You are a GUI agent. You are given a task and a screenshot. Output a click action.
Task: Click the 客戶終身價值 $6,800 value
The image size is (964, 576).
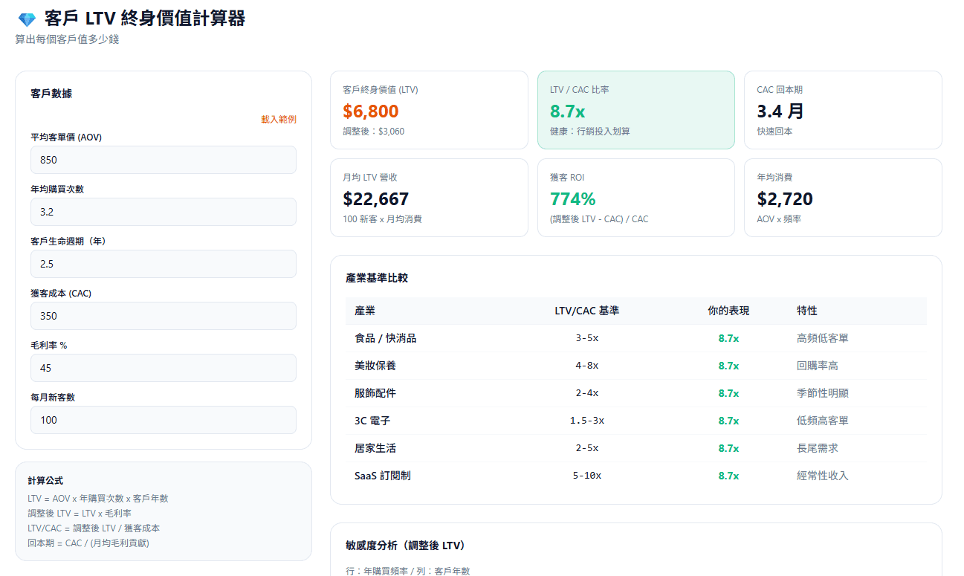coord(371,111)
